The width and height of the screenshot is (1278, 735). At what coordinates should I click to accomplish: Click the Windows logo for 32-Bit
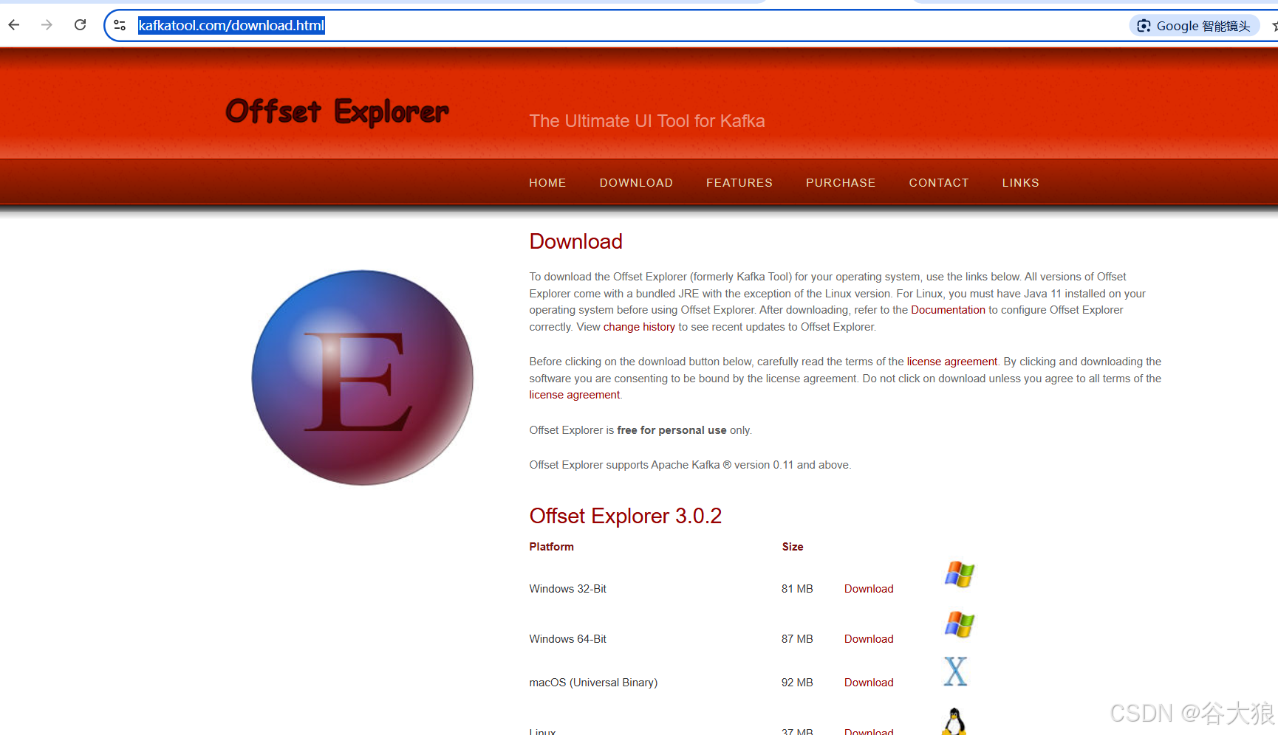tap(959, 574)
